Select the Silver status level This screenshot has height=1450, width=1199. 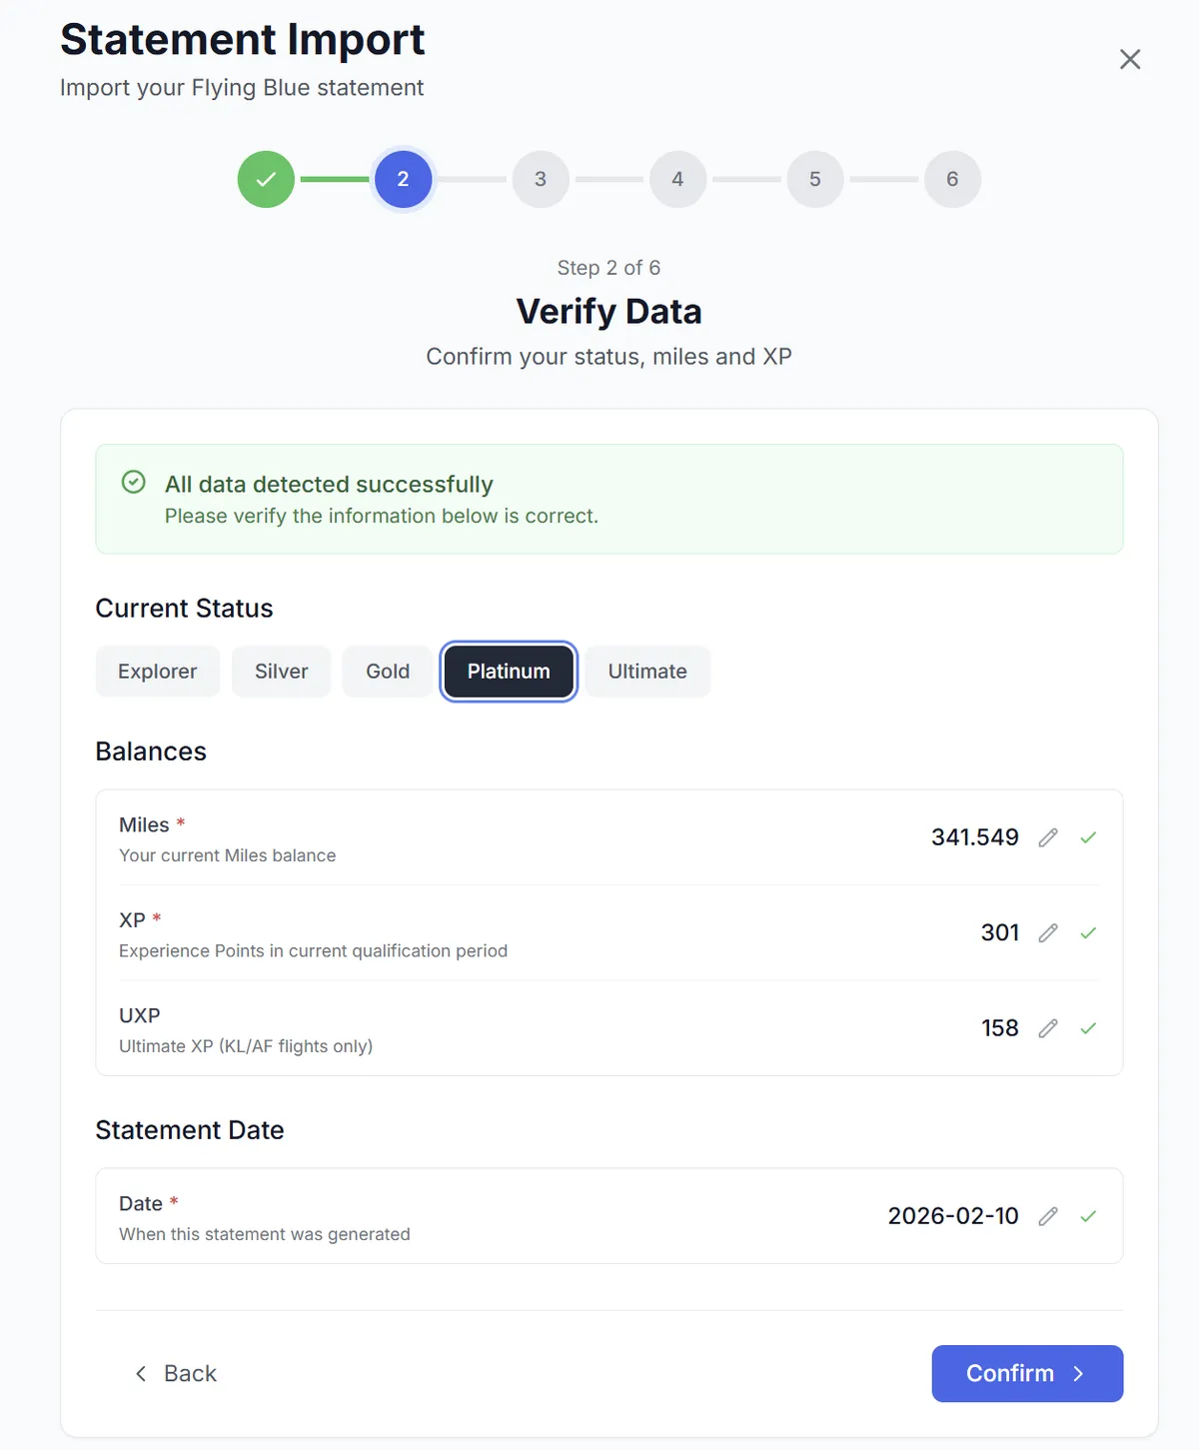(x=281, y=671)
